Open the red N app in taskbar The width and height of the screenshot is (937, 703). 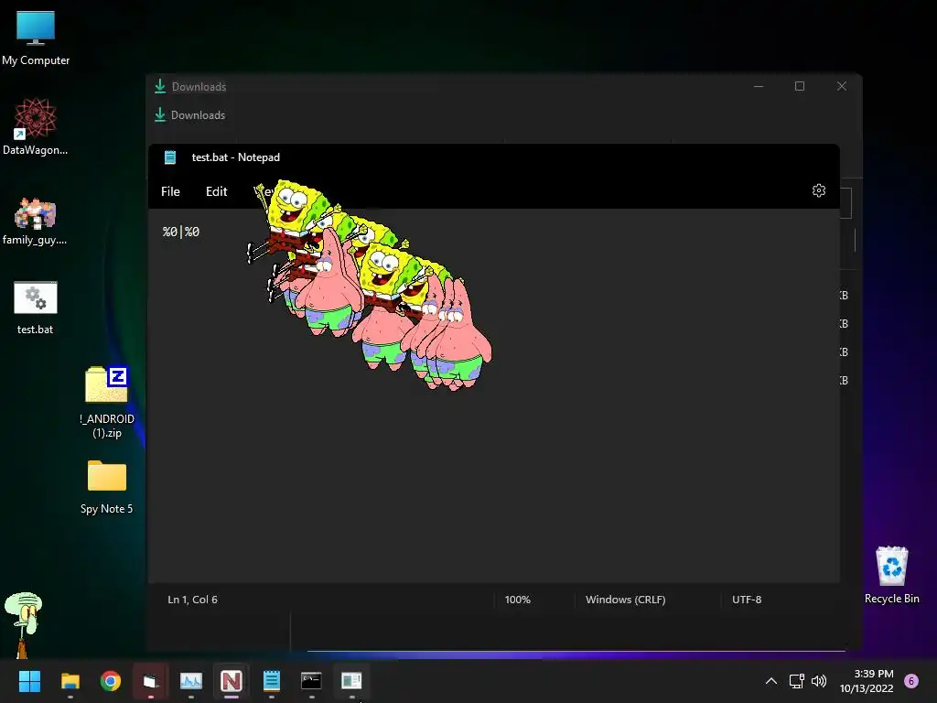(232, 681)
